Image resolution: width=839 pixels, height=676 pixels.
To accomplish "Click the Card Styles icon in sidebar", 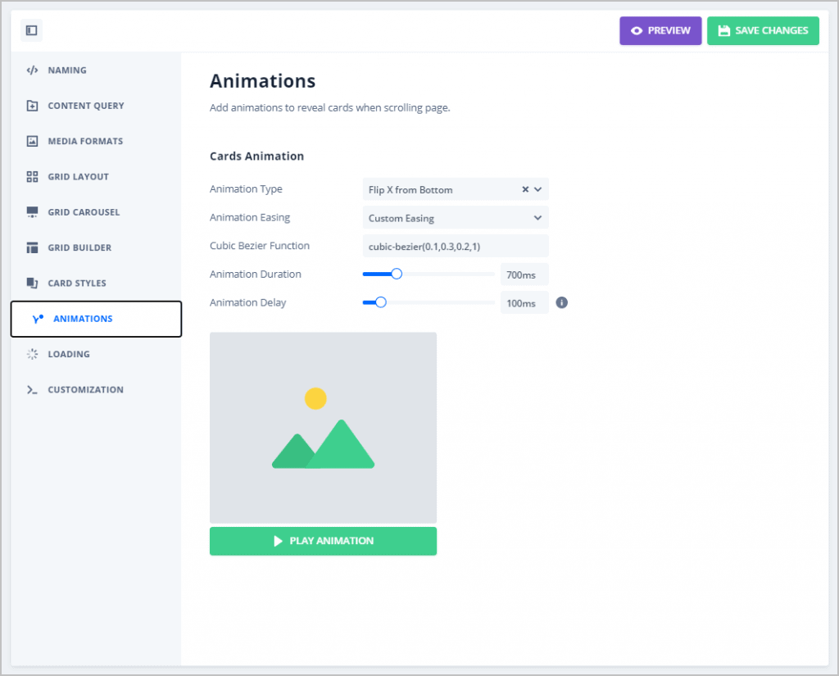I will tap(31, 283).
